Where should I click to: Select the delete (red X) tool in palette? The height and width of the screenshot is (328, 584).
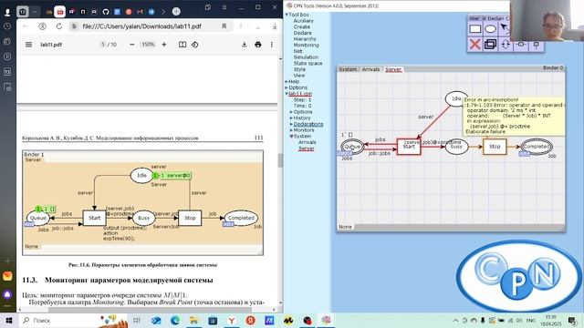coord(474,45)
